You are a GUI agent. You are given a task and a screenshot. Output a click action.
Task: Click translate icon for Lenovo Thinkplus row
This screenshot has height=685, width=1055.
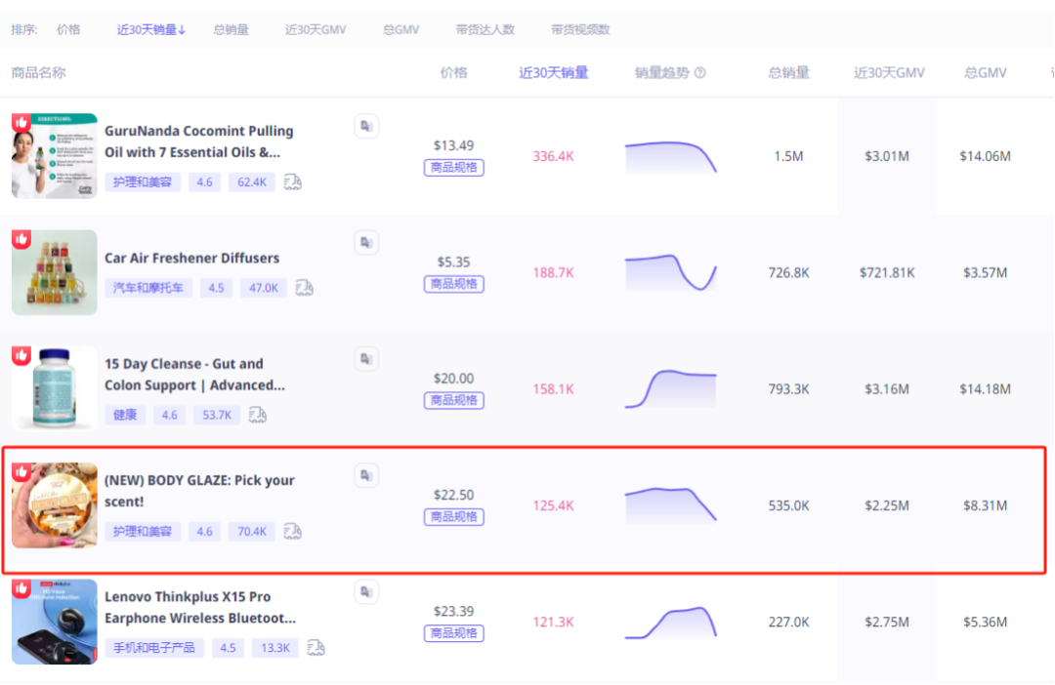point(366,591)
